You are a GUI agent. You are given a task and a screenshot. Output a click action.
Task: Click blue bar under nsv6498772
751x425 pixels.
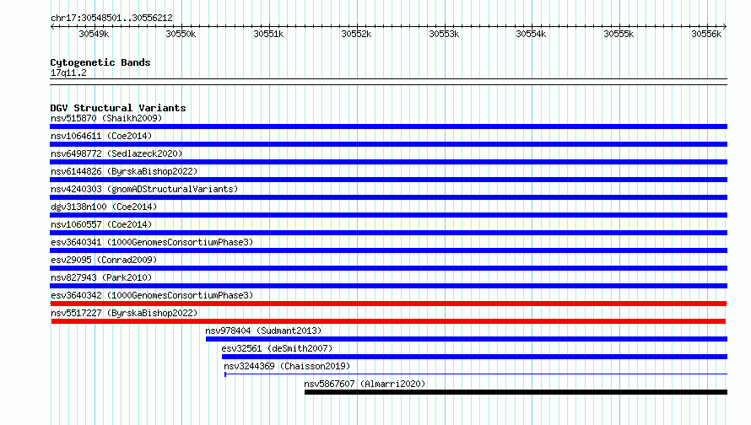click(388, 162)
